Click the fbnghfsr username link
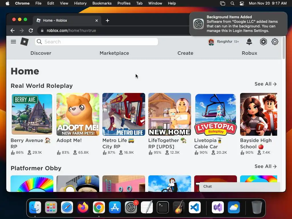 [224, 42]
